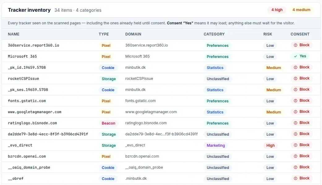Viewport: 322px width, 185px height.
Task: Click the block icon for bzrcdn.openai.com
Action: click(295, 156)
